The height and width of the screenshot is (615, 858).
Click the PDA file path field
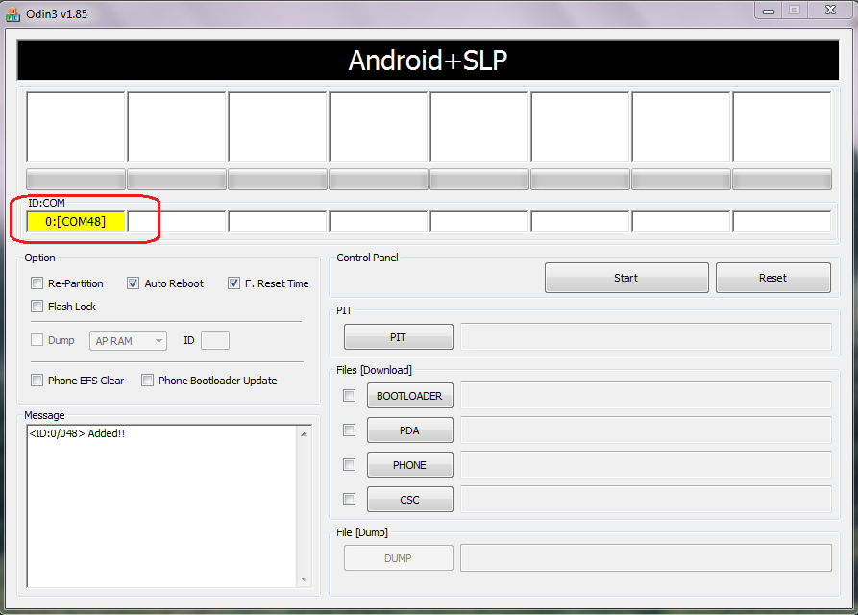pyautogui.click(x=647, y=430)
